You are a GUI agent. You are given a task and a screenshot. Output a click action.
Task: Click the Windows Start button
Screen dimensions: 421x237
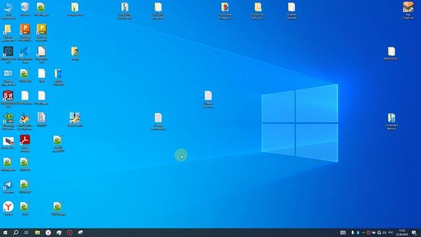coord(5,232)
